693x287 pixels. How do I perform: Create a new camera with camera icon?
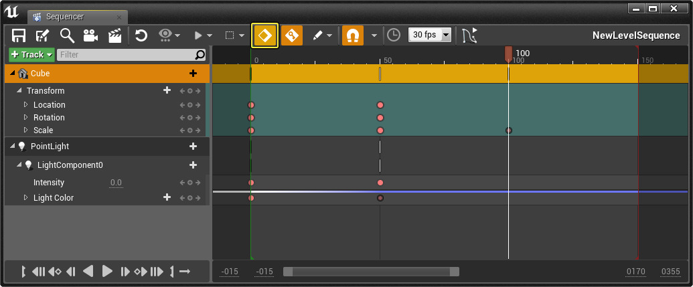click(x=90, y=35)
